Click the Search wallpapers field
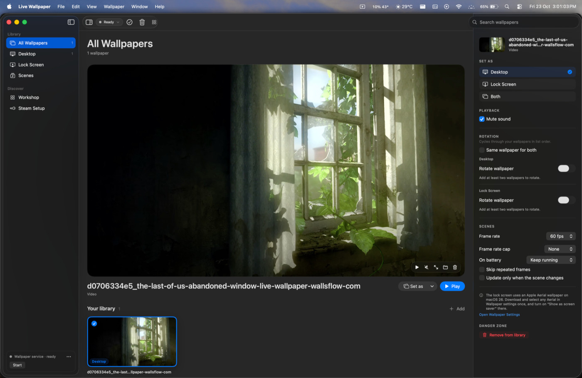This screenshot has width=582, height=378. [524, 22]
